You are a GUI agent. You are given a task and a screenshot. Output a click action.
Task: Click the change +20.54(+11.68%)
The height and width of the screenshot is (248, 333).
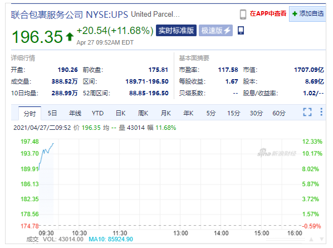[115, 31]
